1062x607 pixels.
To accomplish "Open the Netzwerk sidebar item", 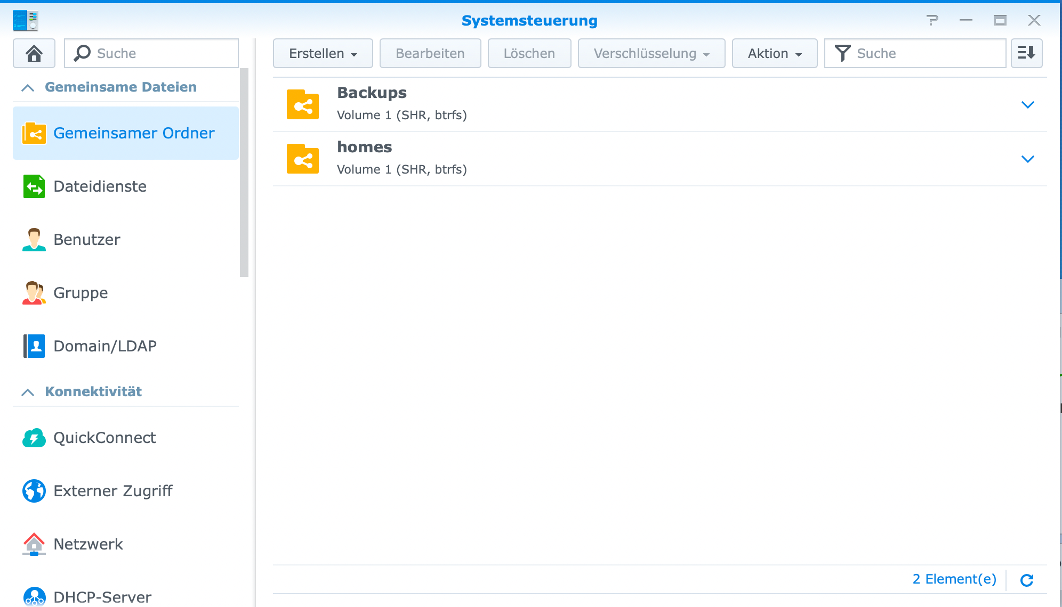I will tap(88, 544).
